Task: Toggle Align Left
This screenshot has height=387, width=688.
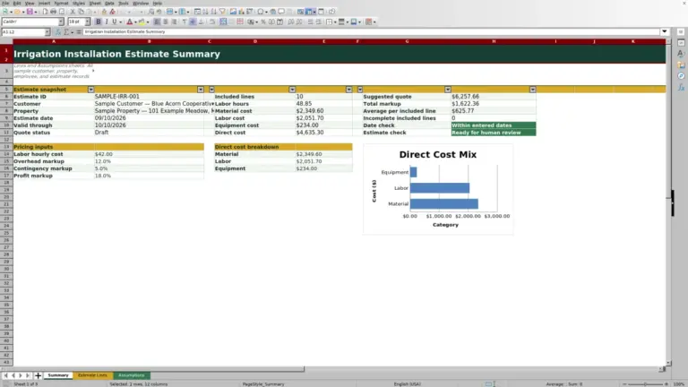Action: [157, 21]
